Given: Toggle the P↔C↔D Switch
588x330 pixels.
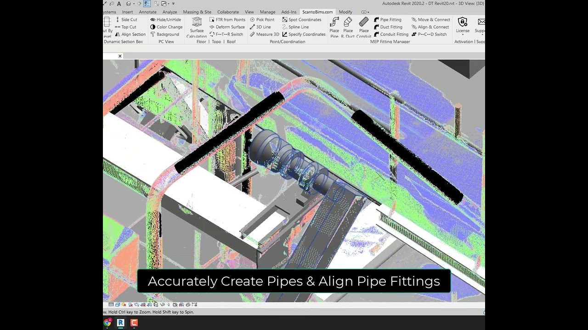Looking at the screenshot, I should tap(429, 34).
